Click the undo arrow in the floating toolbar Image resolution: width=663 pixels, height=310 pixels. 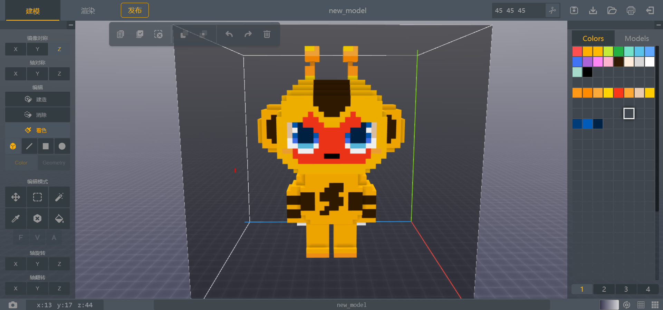tap(229, 34)
